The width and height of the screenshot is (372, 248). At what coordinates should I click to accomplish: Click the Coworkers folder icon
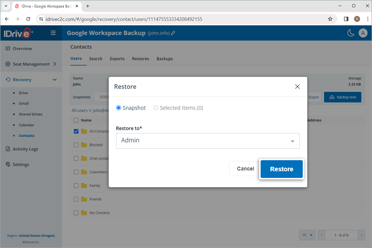point(84,172)
